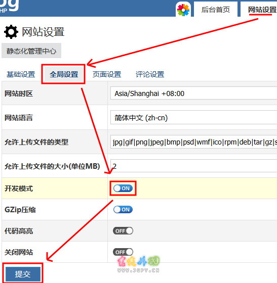
Task: Click the 网站设置 page heading text
Action: click(x=43, y=32)
